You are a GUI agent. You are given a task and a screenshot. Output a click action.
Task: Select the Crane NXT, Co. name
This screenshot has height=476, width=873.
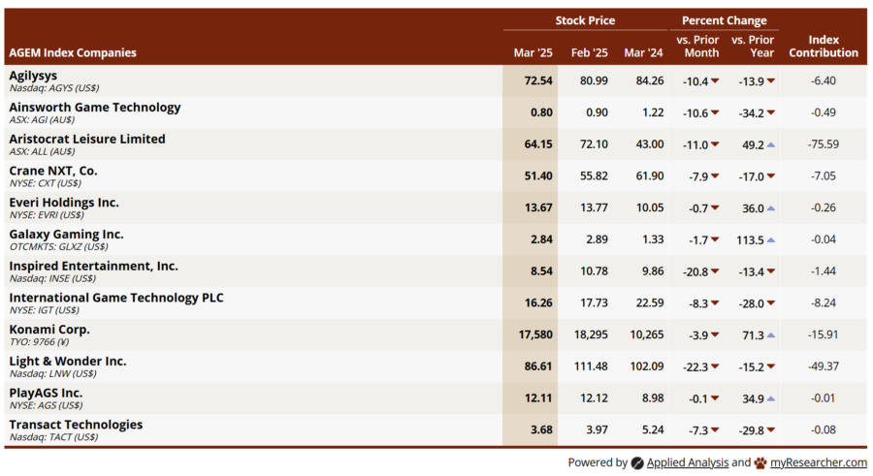[53, 171]
